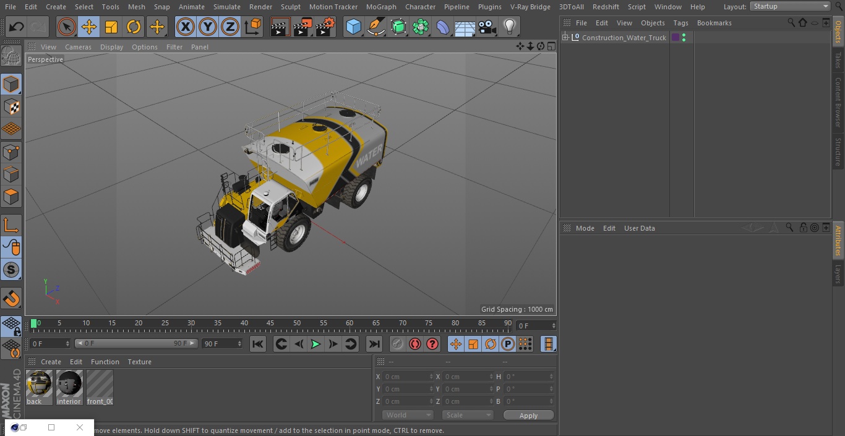The height and width of the screenshot is (436, 845).
Task: Toggle autokeying record button
Action: [x=415, y=344]
